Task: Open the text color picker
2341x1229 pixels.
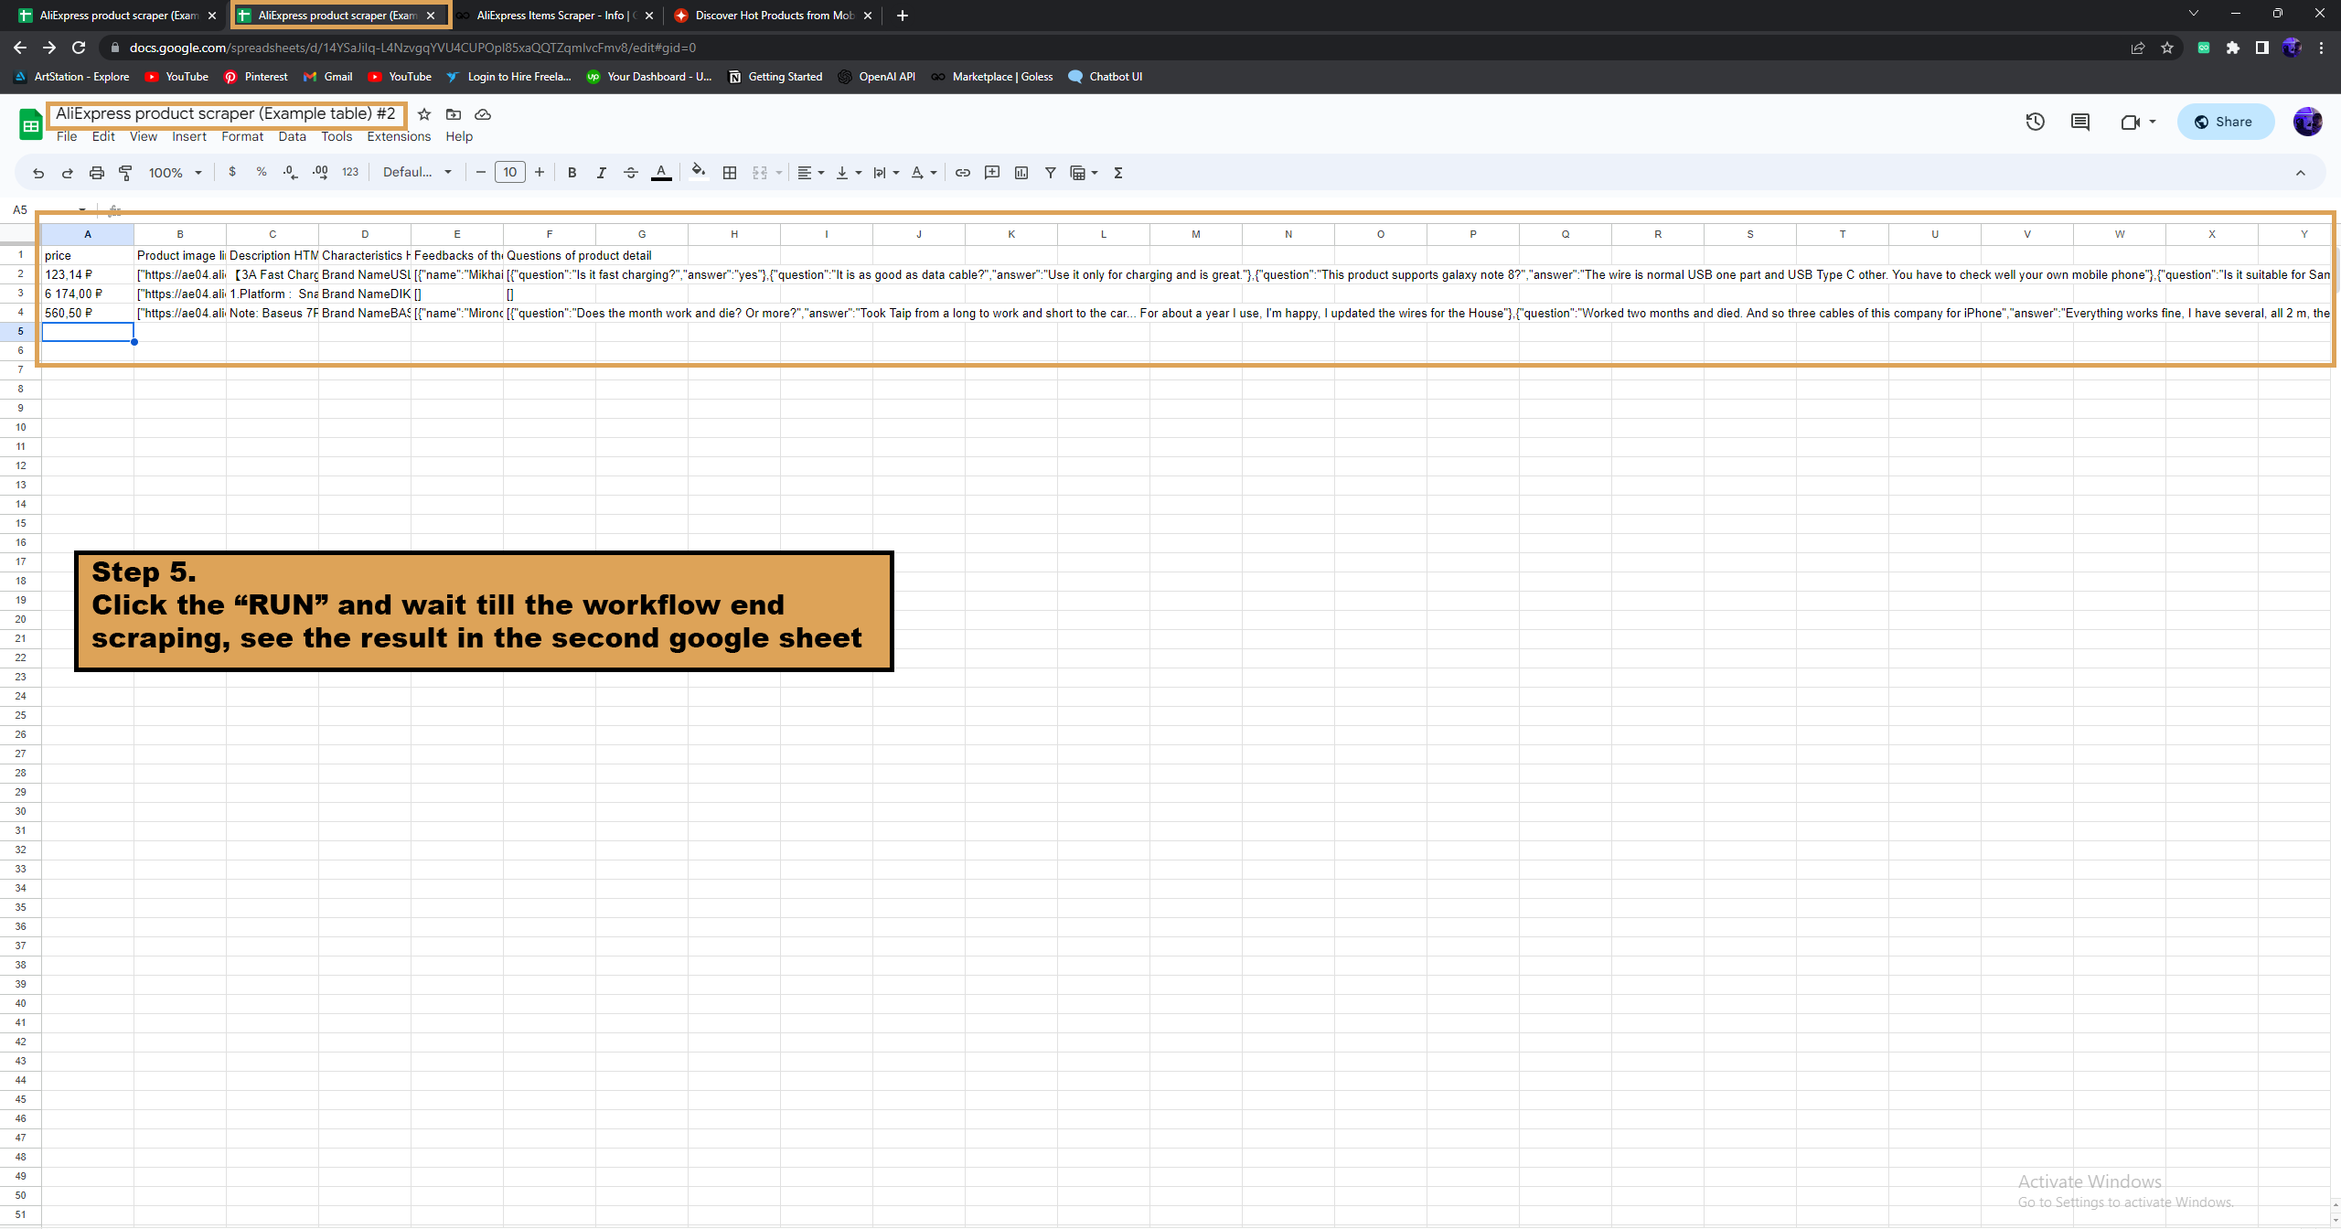Action: (661, 173)
